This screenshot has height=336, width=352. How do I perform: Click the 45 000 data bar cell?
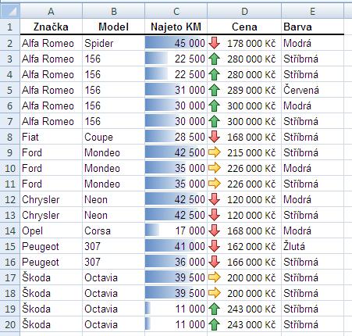click(176, 43)
